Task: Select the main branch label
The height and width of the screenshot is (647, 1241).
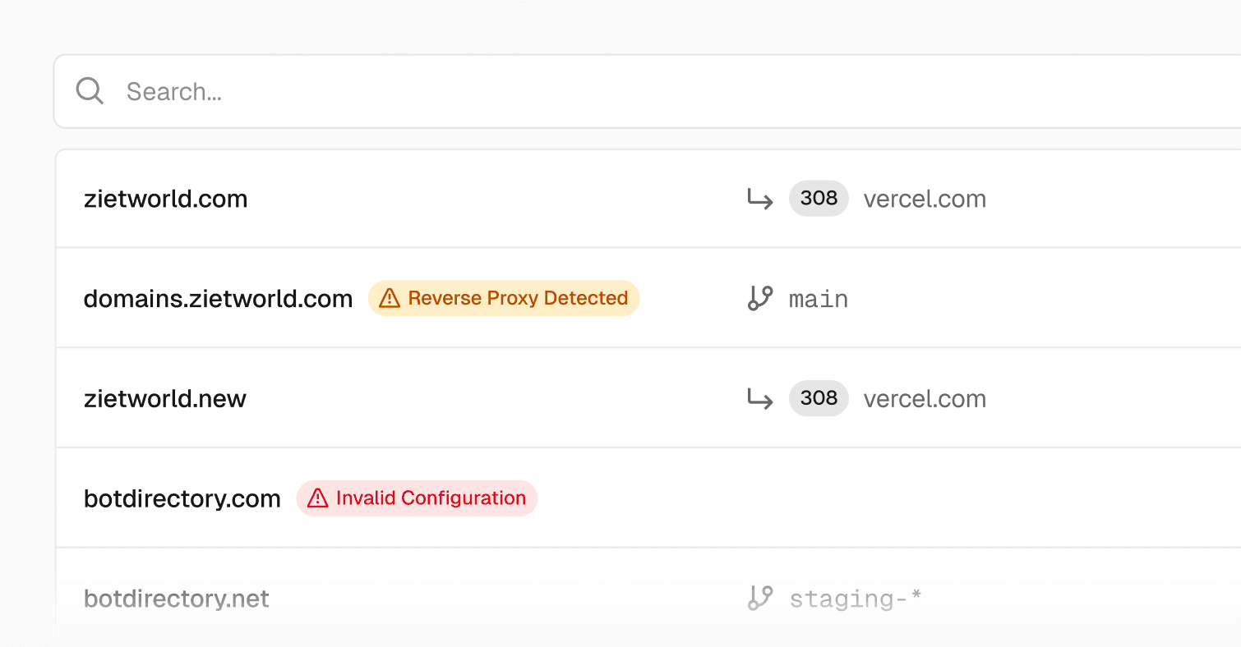Action: pos(819,299)
